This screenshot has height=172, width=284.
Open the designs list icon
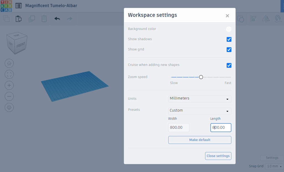pos(19,6)
